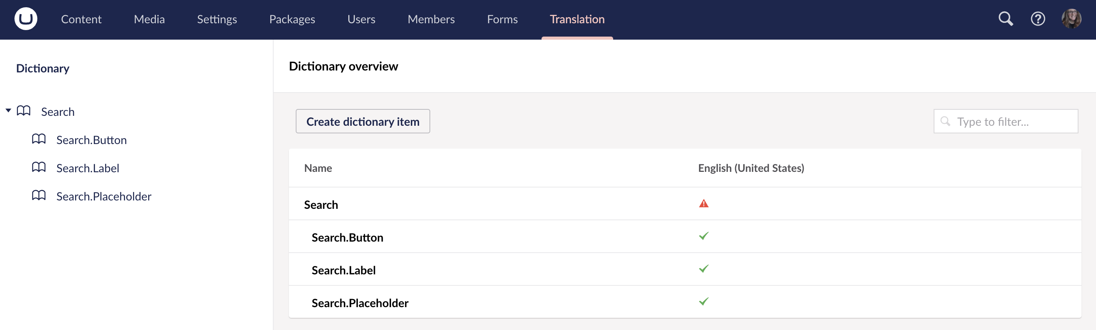This screenshot has width=1096, height=330.
Task: Open the Settings section
Action: 216,19
